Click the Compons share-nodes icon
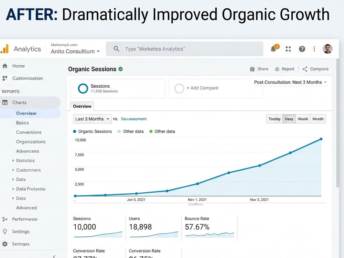The height and width of the screenshot is (258, 344). point(305,69)
